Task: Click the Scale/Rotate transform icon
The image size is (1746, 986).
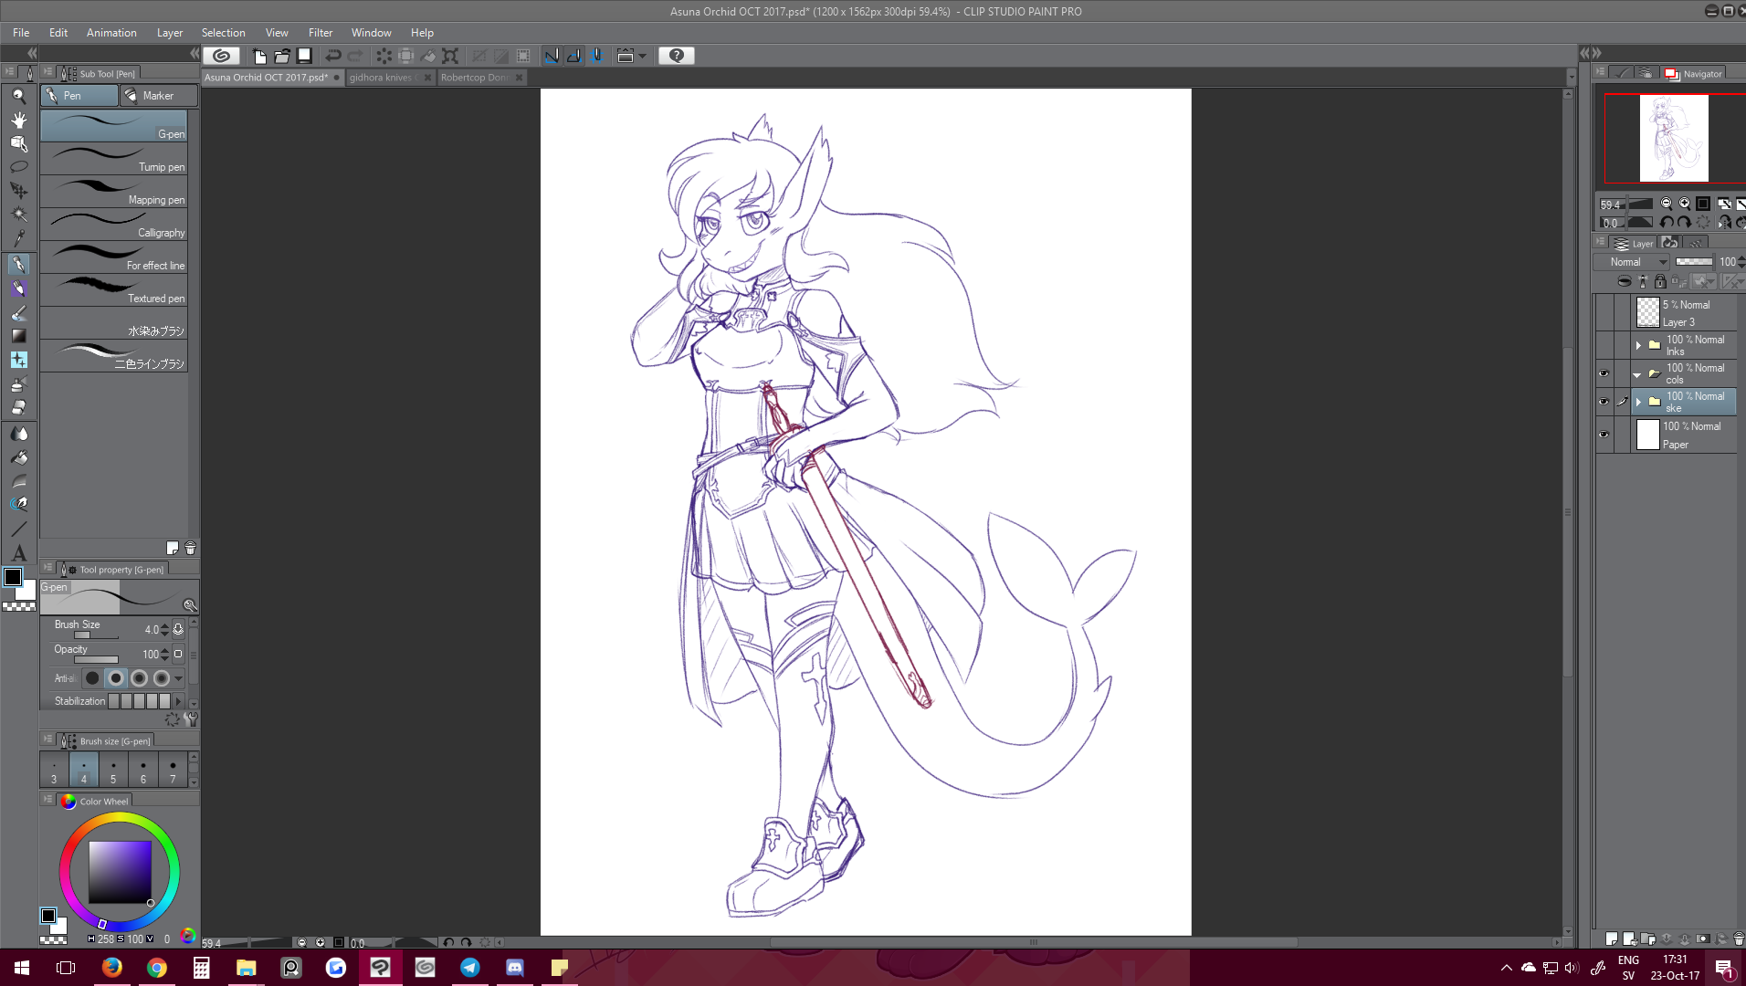Action: pyautogui.click(x=450, y=56)
